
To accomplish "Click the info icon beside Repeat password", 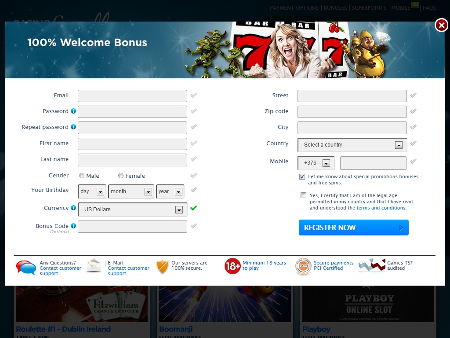I will coord(73,127).
